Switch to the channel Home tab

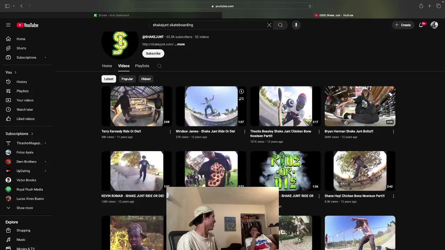[107, 66]
